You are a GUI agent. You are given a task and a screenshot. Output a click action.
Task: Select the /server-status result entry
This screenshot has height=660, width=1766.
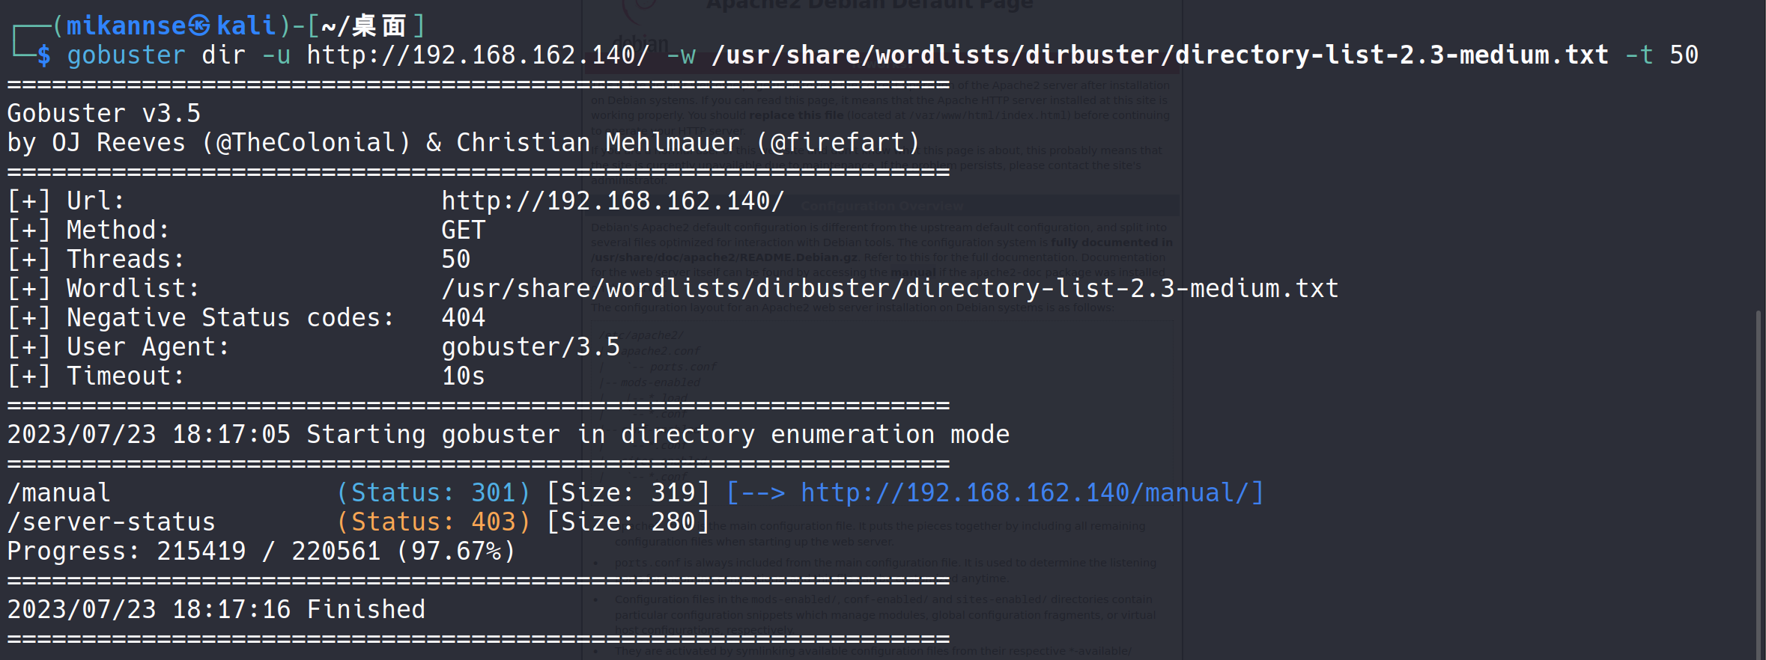(112, 522)
